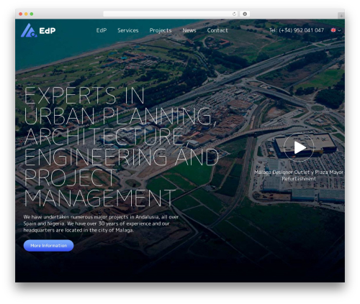
Task: Open the Contact page
Action: (217, 30)
